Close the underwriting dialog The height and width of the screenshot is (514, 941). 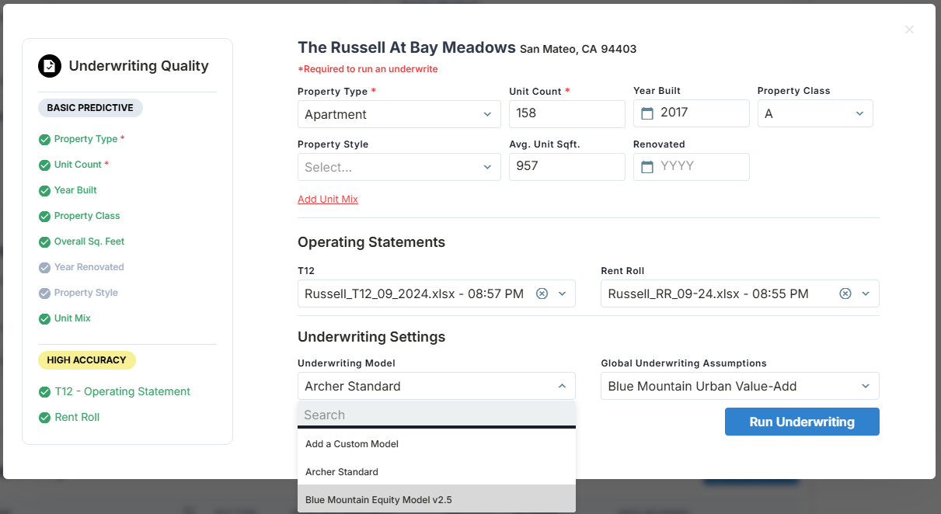point(909,30)
